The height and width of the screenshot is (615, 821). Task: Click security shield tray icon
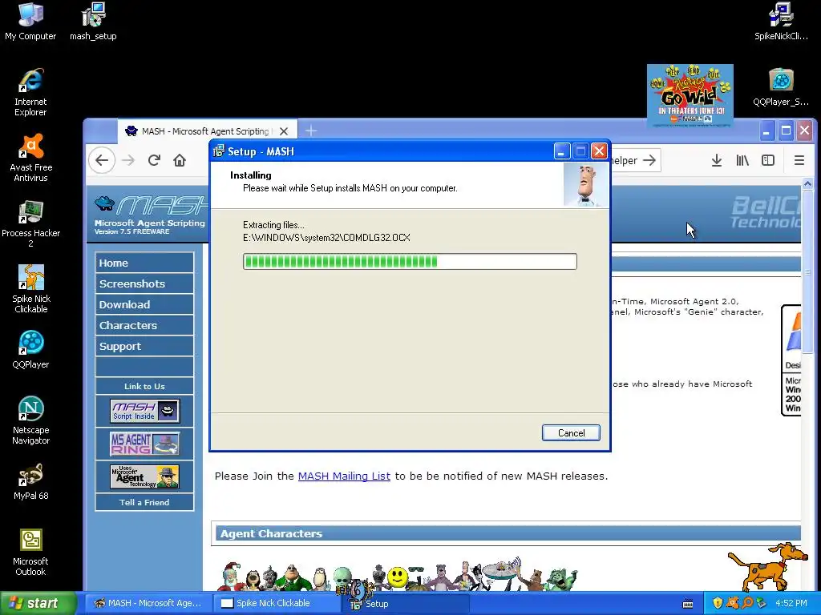click(718, 603)
